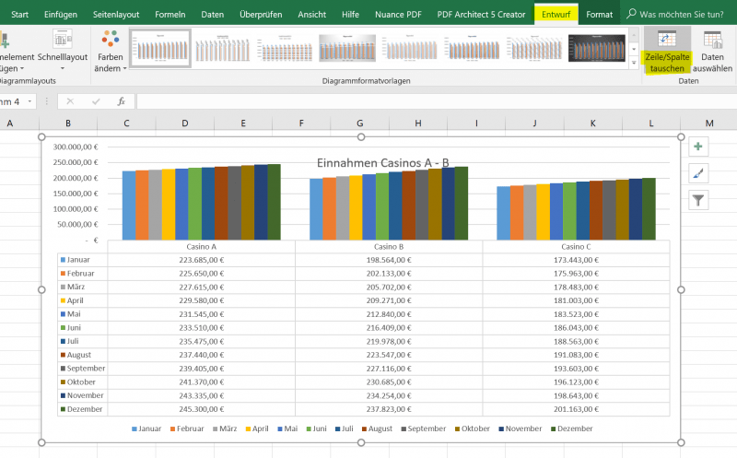
Task: Open Schnelllayout dropdown
Action: (63, 52)
